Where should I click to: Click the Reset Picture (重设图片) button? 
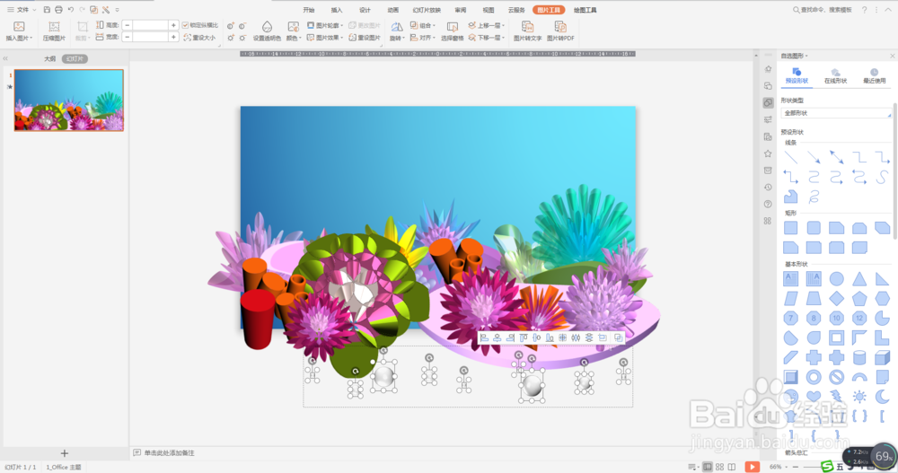point(365,38)
